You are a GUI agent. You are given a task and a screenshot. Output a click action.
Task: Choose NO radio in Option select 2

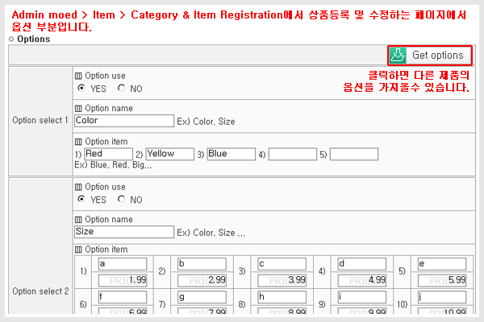click(121, 199)
